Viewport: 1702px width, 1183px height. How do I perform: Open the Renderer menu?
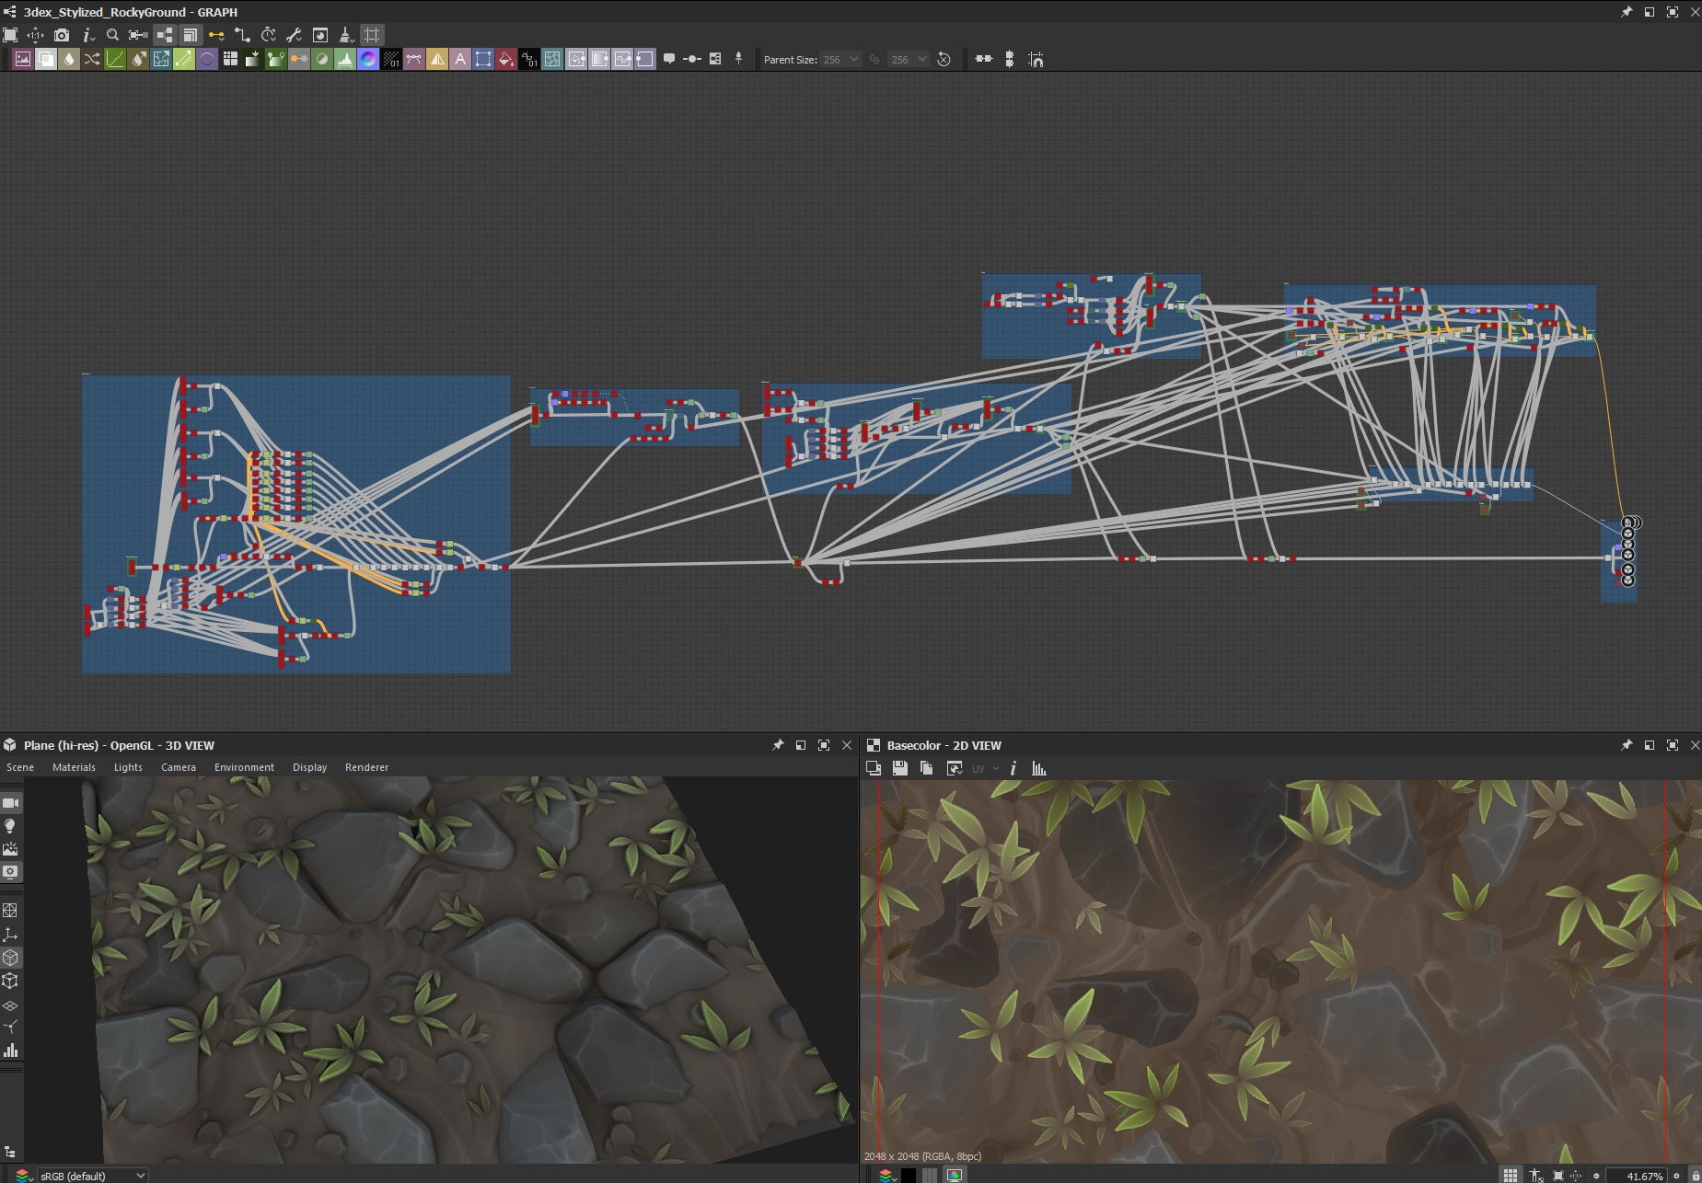366,767
